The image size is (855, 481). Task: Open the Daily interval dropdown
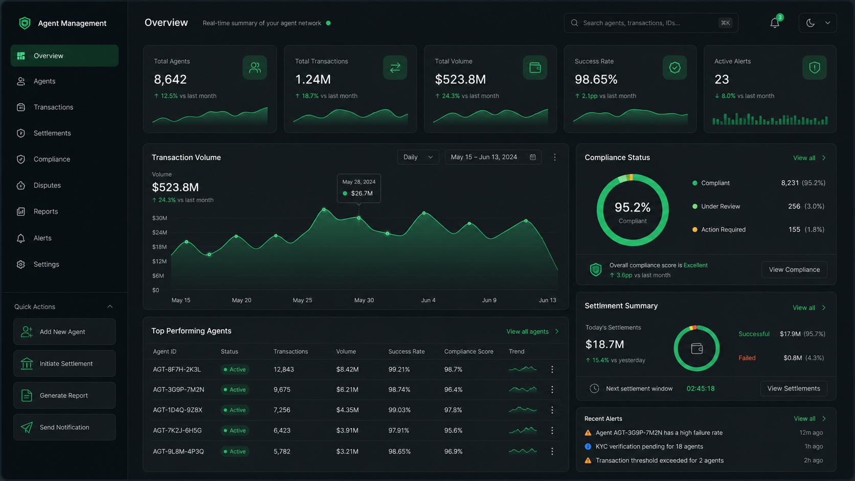point(418,157)
